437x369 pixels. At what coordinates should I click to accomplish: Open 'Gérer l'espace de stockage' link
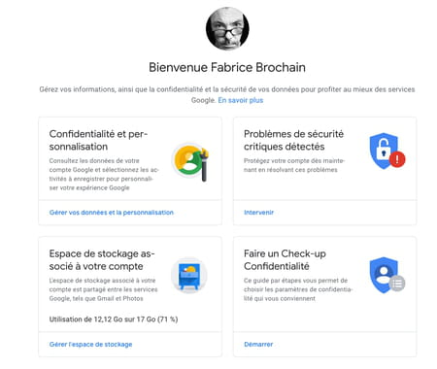coord(90,345)
